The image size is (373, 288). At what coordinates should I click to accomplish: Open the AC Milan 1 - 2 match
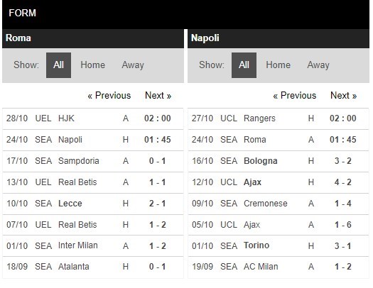click(x=279, y=267)
